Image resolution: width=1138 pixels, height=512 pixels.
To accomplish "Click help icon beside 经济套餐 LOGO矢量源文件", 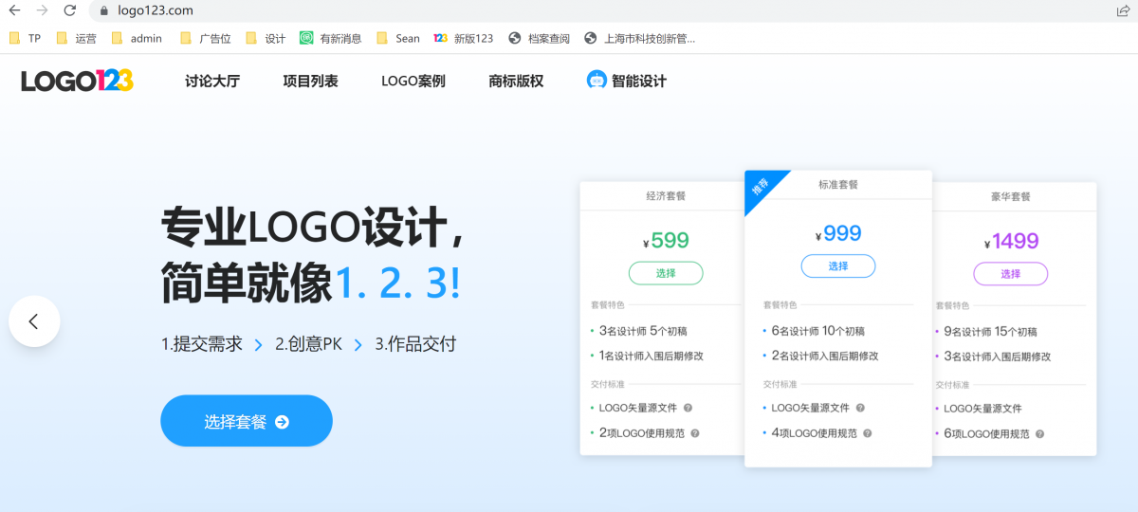I will coord(688,408).
